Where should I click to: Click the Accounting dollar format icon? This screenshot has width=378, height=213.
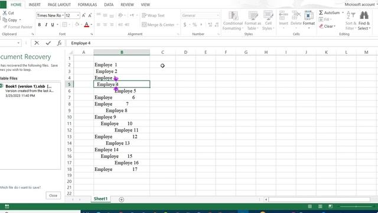point(185,25)
